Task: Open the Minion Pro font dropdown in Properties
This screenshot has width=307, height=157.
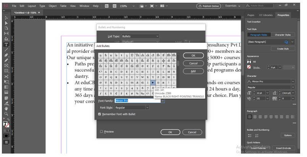Action: 293,81
